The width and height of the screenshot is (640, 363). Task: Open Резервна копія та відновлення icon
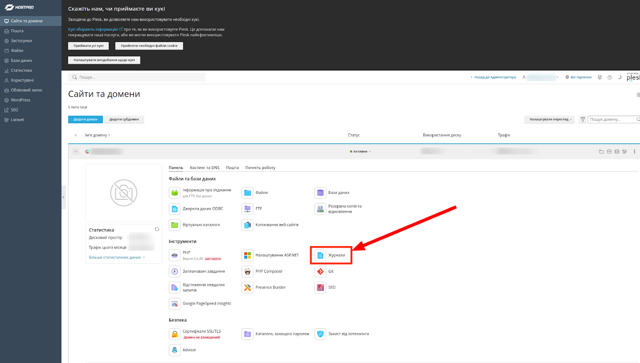(x=320, y=209)
